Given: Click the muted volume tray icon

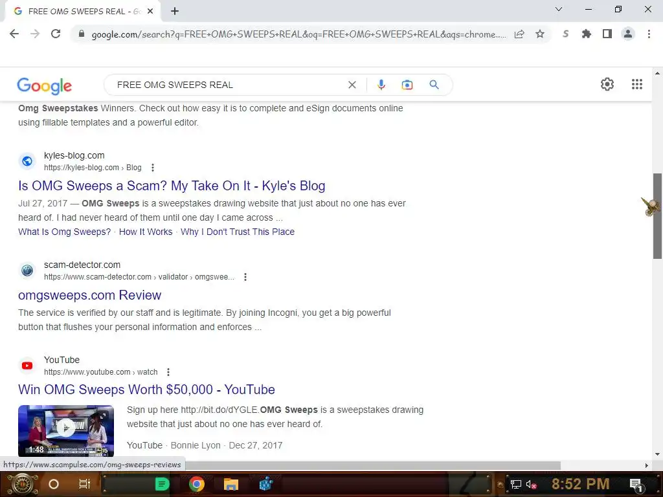Looking at the screenshot, I should (x=531, y=484).
